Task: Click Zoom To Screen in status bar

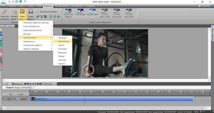Action: [185, 112]
